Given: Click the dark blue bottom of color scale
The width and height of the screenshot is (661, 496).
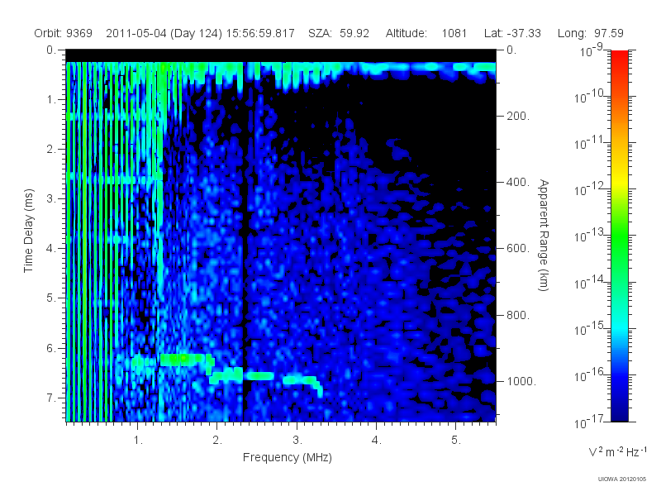Looking at the screenshot, I should [x=619, y=413].
